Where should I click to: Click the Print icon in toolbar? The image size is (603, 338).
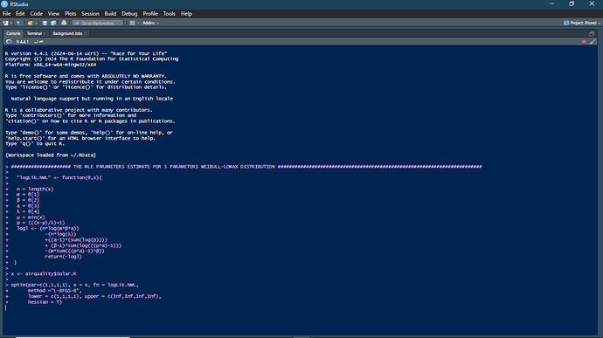64,23
